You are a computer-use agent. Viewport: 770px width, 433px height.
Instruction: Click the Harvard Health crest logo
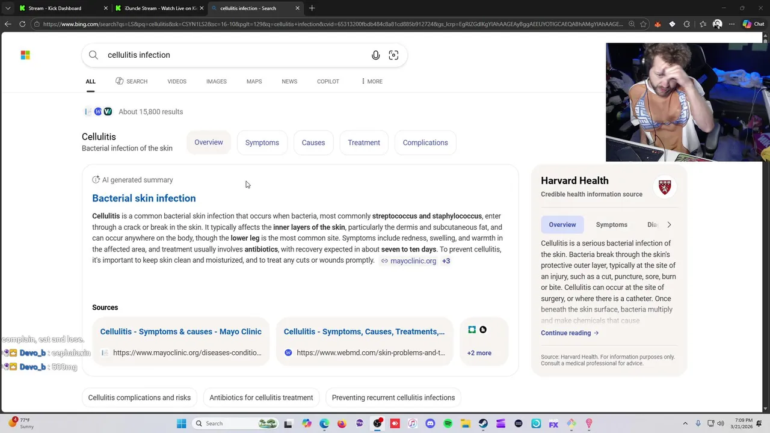point(665,187)
